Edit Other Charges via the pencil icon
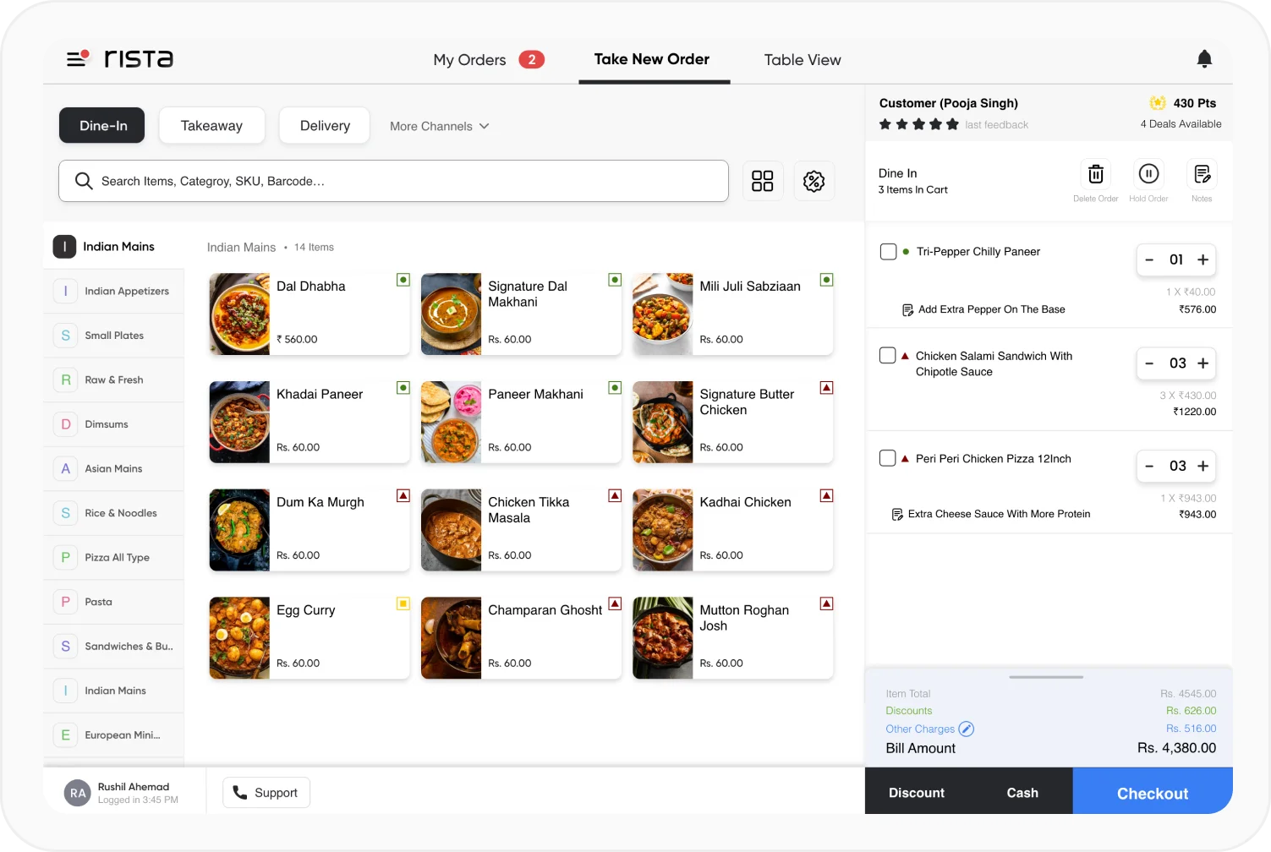The width and height of the screenshot is (1271, 852). pyautogui.click(x=967, y=729)
